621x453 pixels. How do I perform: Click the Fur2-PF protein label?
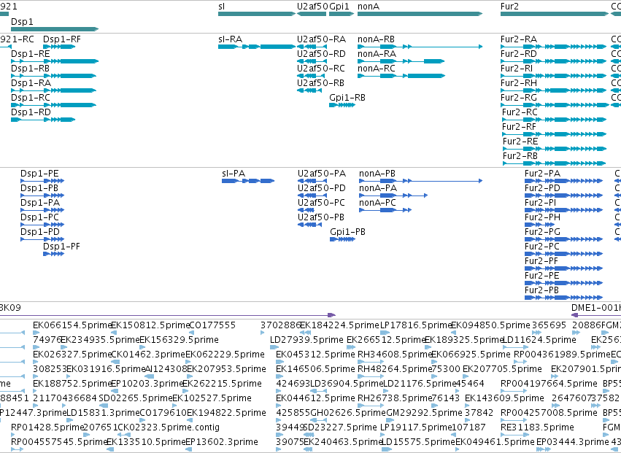[541, 262]
